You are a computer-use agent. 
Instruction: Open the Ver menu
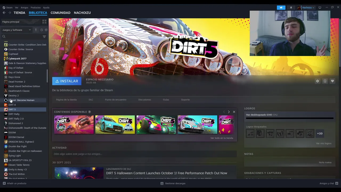(17, 7)
